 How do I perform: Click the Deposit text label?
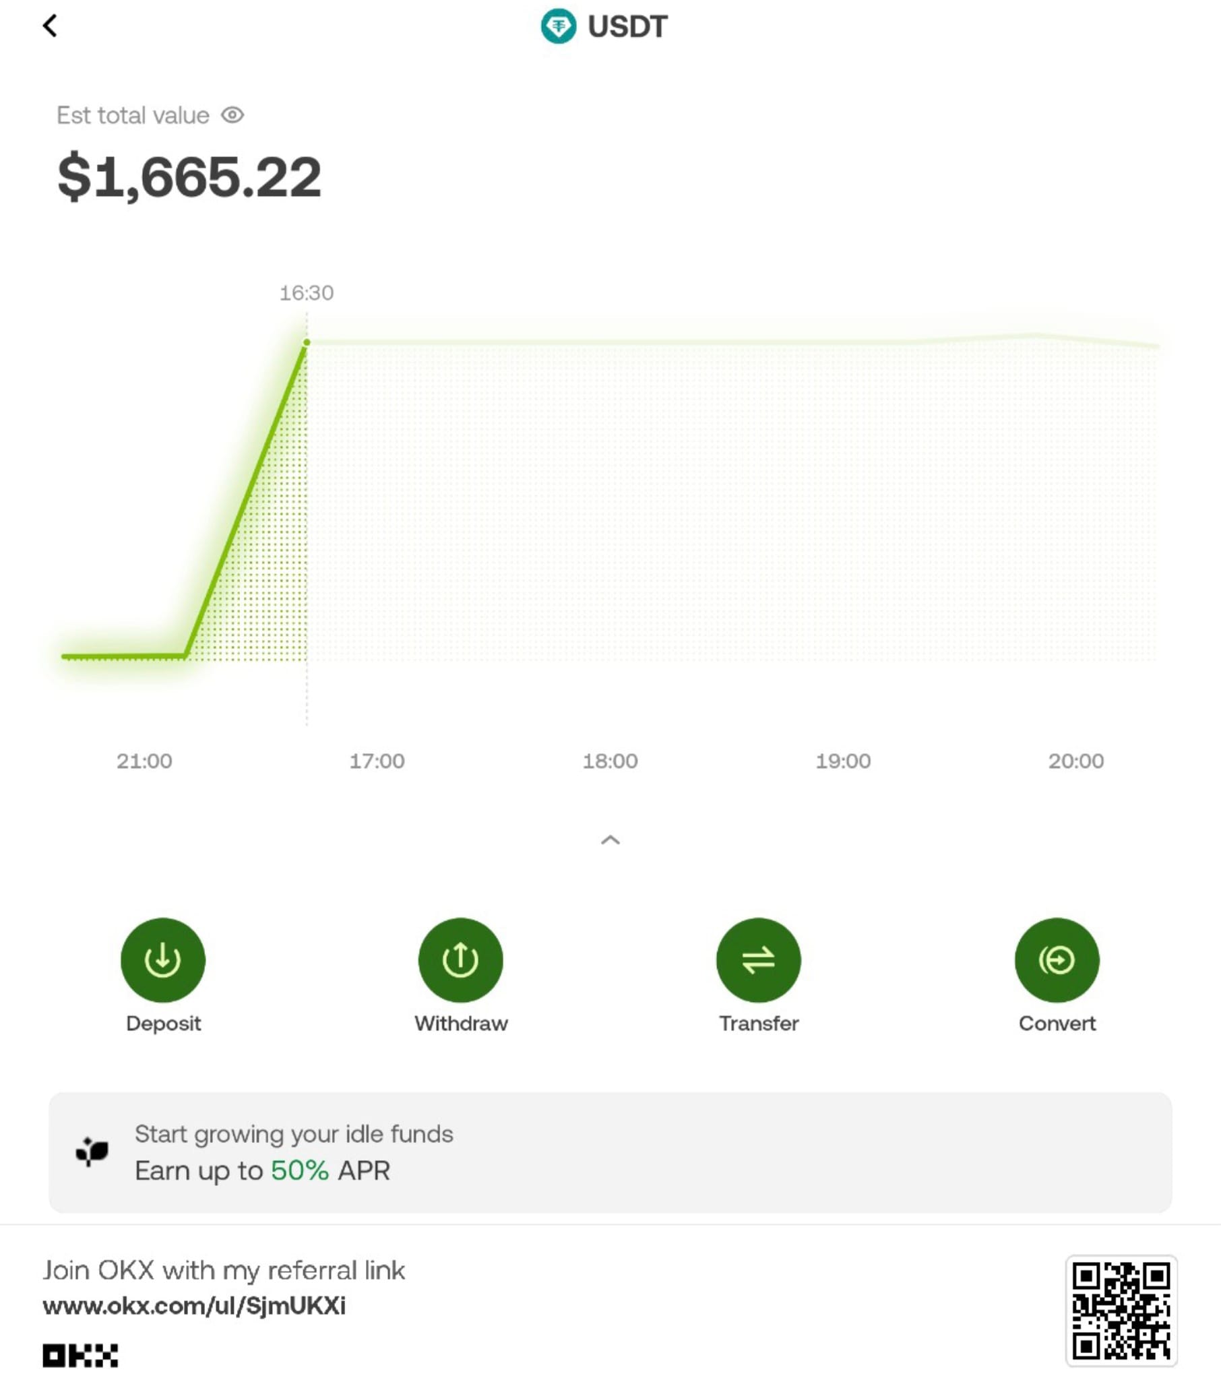tap(163, 1023)
